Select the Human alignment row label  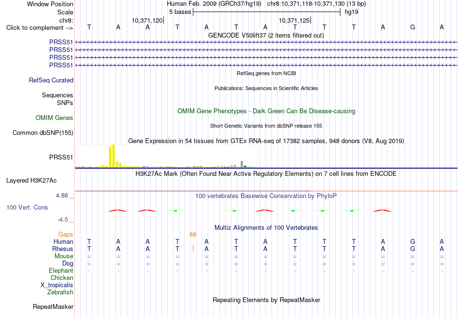(63, 241)
